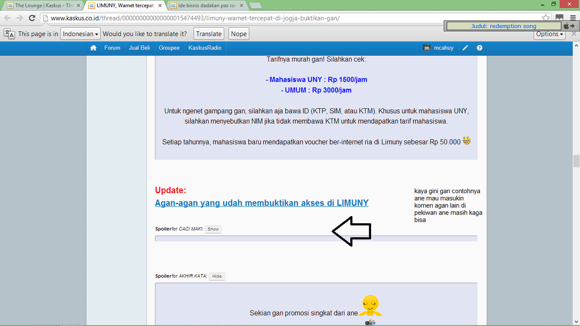Click the 'Judul: redemption song' text field
This screenshot has width=580, height=326.
(503, 26)
